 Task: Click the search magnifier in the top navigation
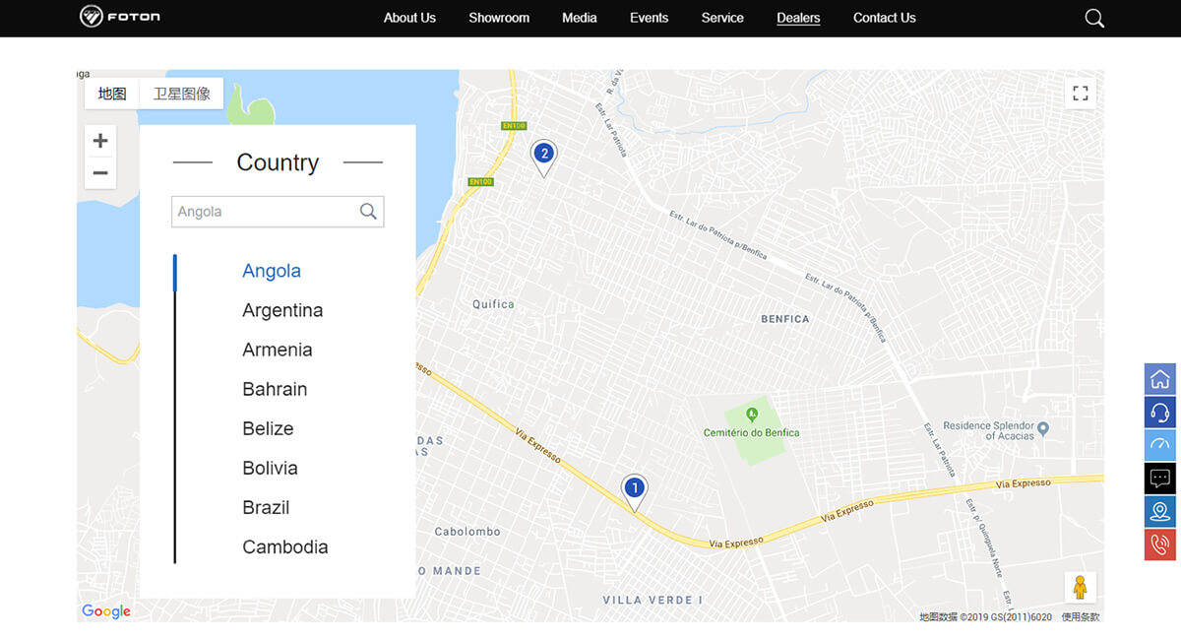pos(1093,19)
